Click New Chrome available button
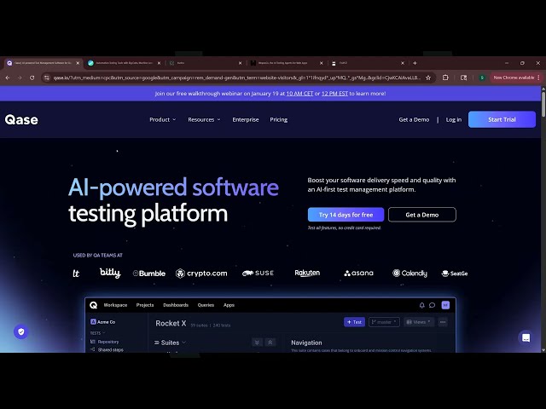 pyautogui.click(x=516, y=78)
